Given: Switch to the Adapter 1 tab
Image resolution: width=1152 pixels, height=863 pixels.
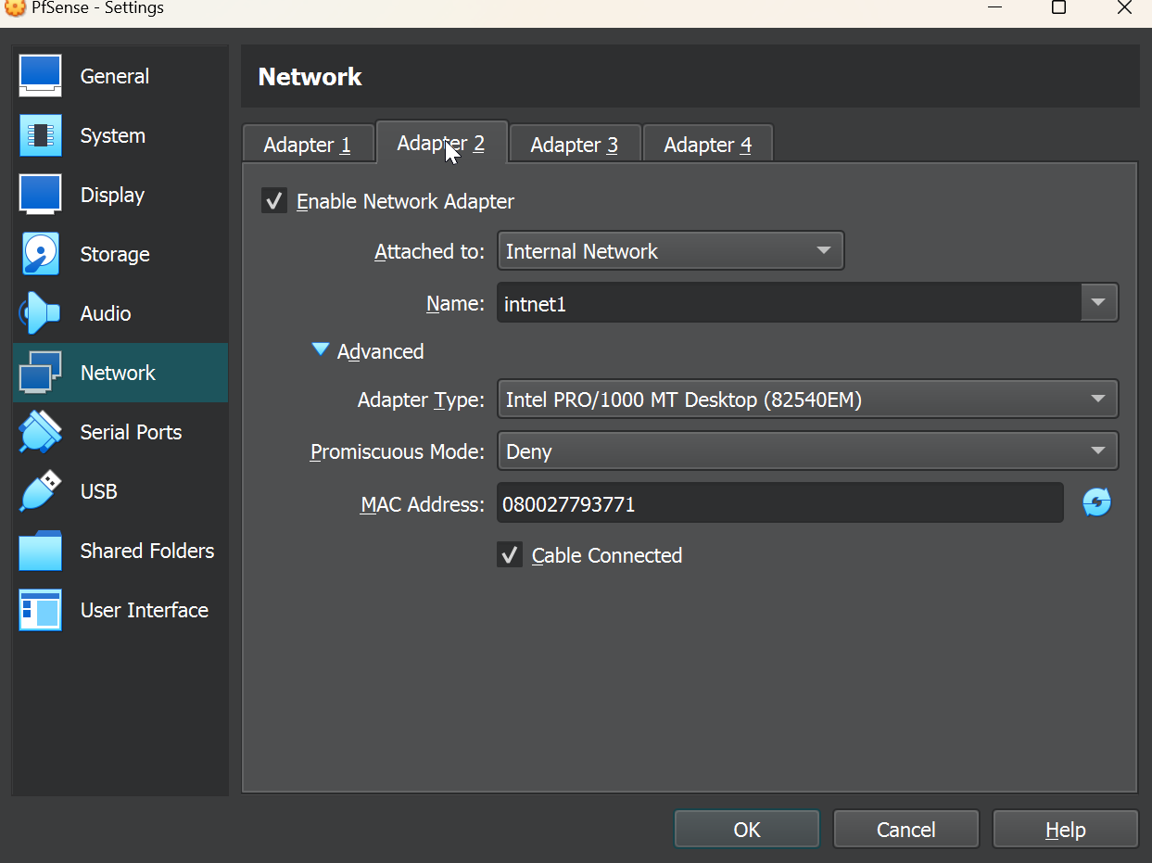Looking at the screenshot, I should 307,145.
